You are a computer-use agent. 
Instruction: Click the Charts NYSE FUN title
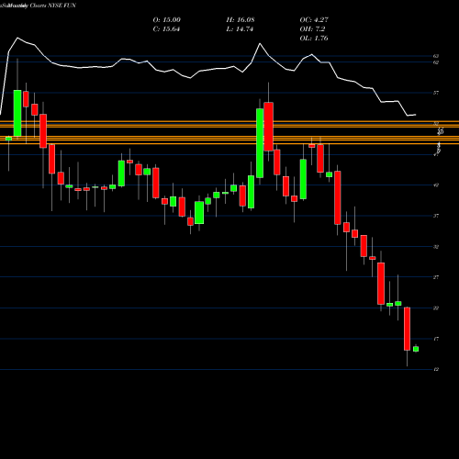coord(53,6)
